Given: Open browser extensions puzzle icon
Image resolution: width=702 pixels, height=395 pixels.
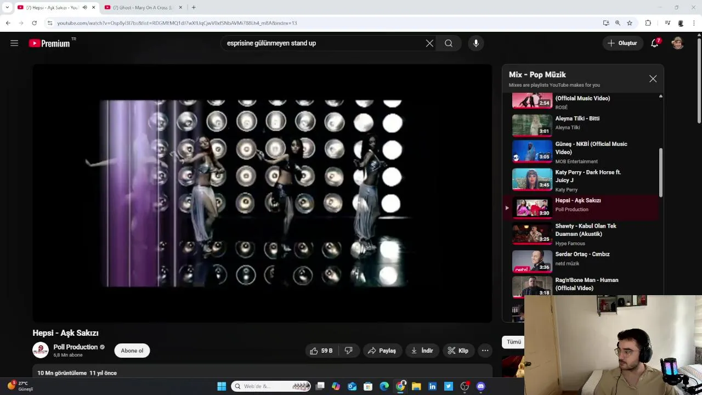Looking at the screenshot, I should (648, 23).
